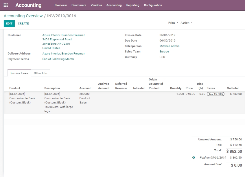Image resolution: width=245 pixels, height=177 pixels.
Task: Click salesperson Mitchell Admin
Action: [169, 46]
